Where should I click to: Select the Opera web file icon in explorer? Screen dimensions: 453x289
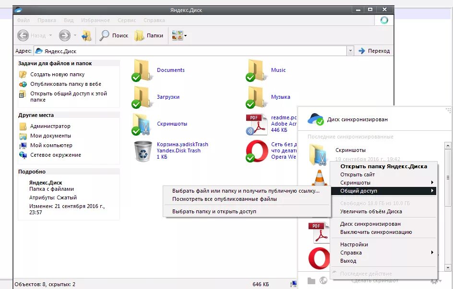point(257,151)
